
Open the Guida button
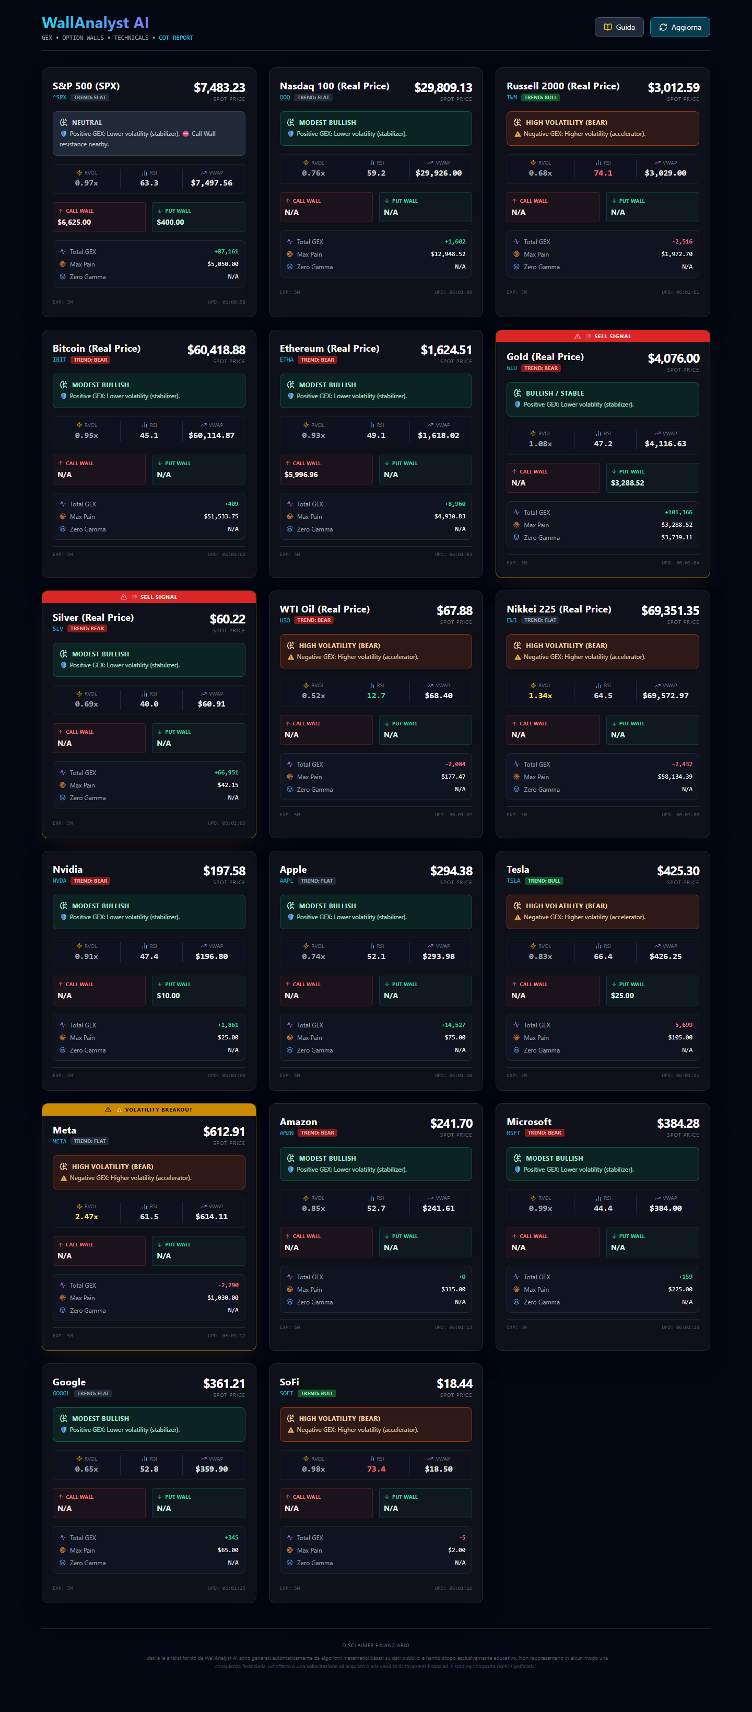[x=619, y=27]
